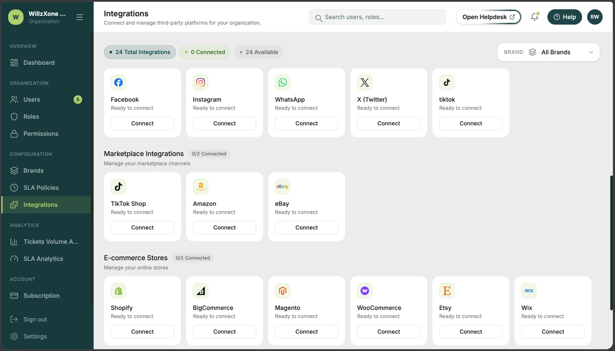Toggle the sidebar hamburger menu icon

pos(80,17)
